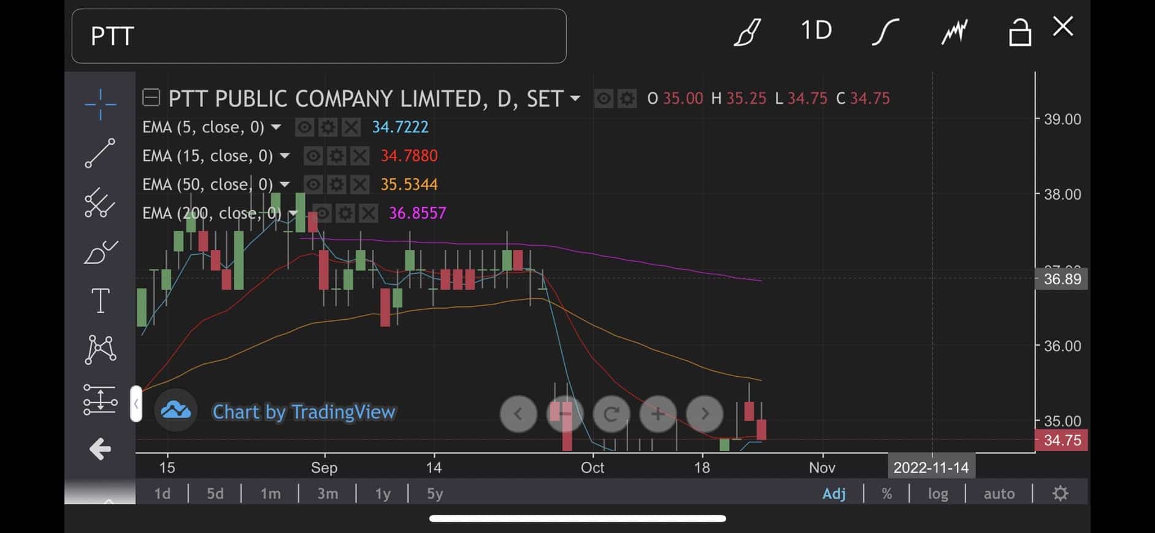
Task: Select the trend line drawing tool
Action: [x=100, y=153]
